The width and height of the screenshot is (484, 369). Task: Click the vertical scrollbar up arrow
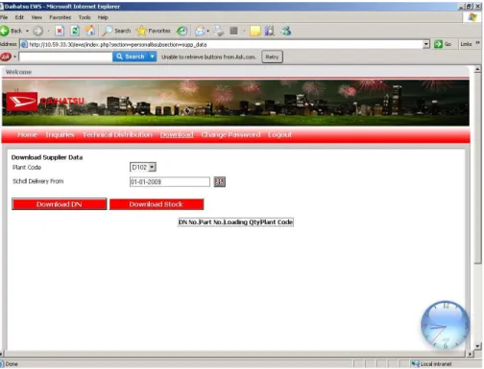tap(477, 69)
